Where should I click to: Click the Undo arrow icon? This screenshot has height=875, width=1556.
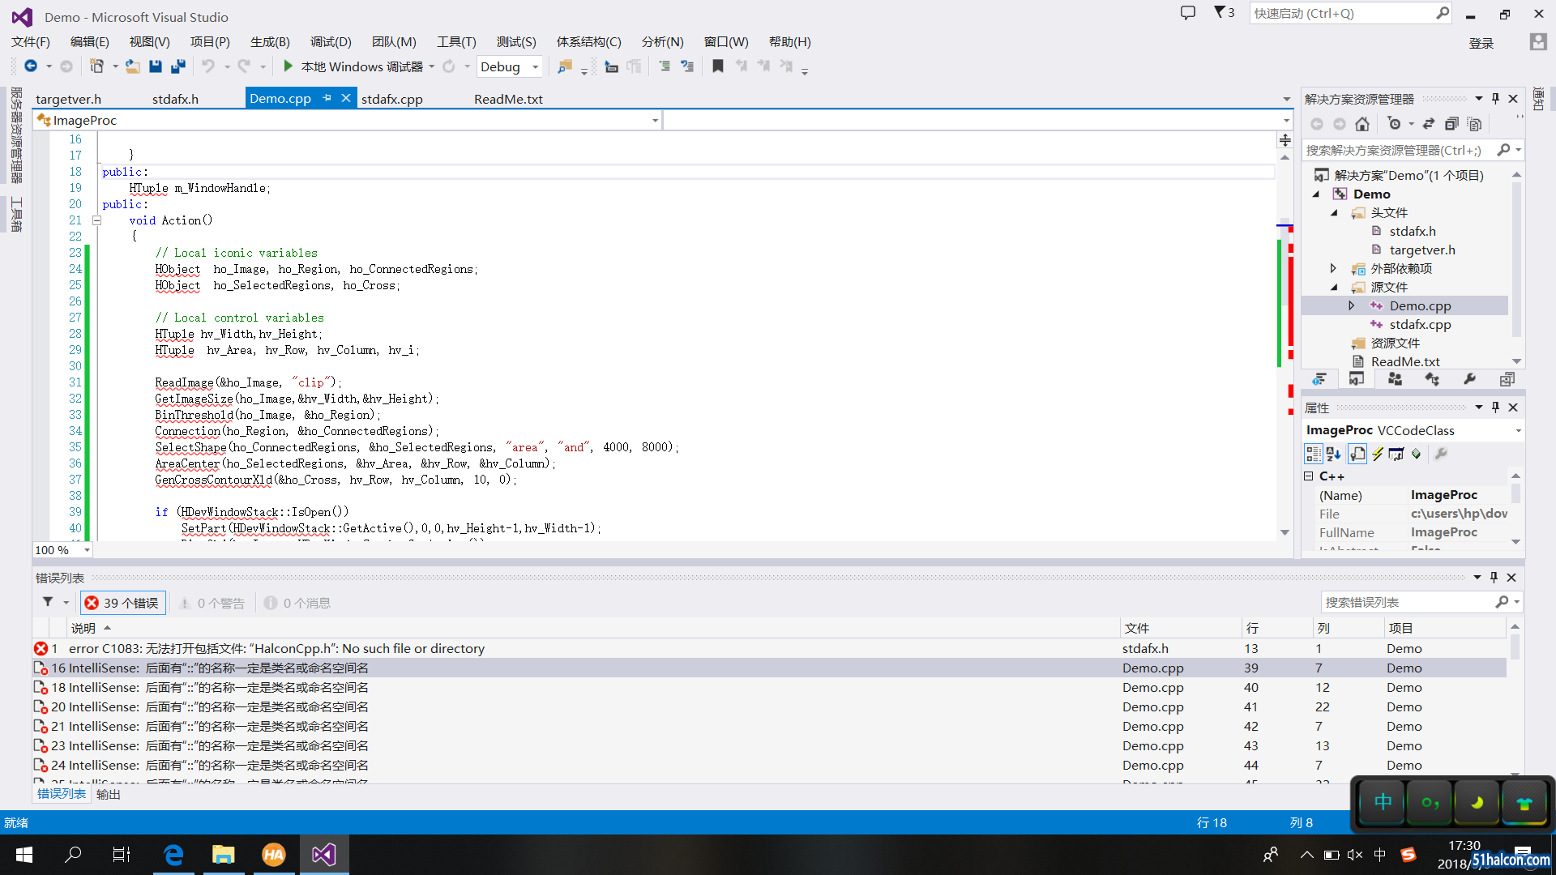[x=208, y=66]
